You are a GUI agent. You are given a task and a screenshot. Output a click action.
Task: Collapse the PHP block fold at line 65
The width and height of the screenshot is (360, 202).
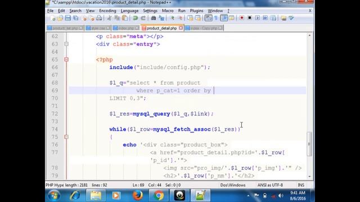pos(66,59)
